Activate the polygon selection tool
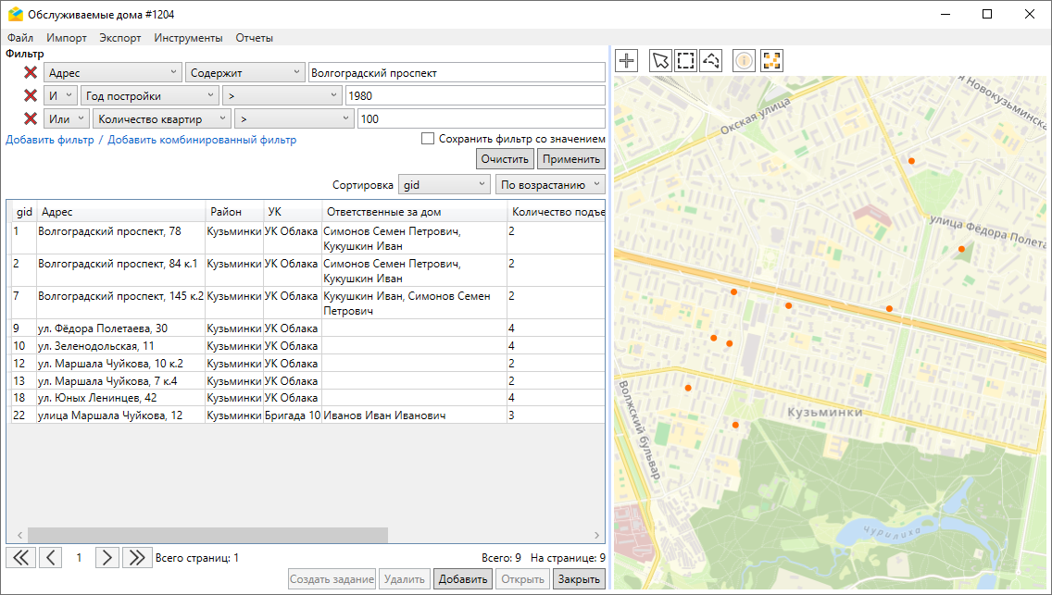The height and width of the screenshot is (595, 1052). coord(711,61)
